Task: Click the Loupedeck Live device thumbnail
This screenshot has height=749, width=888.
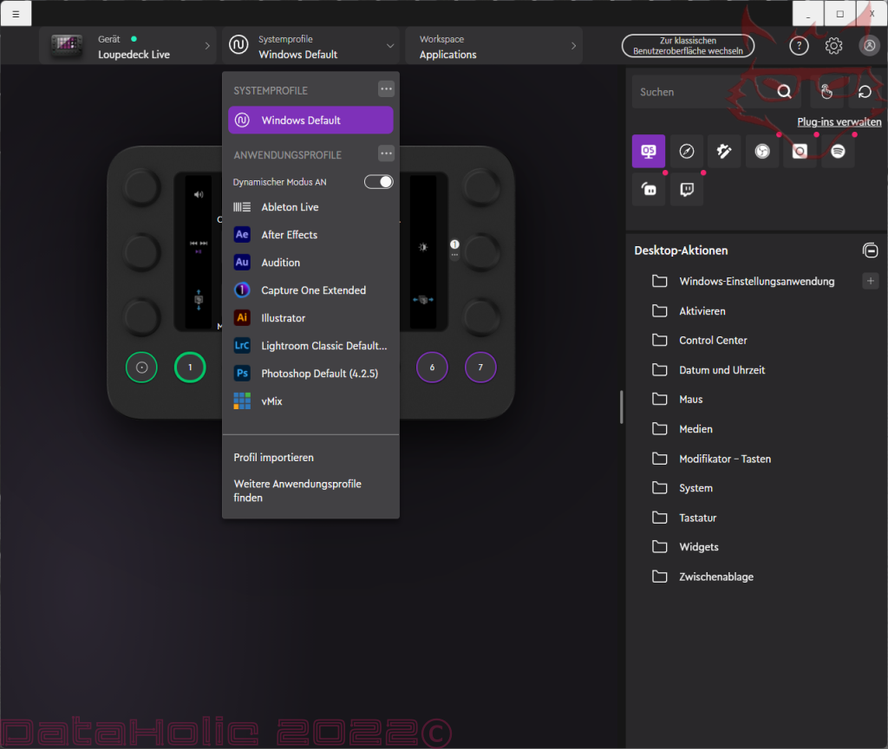Action: click(x=67, y=46)
